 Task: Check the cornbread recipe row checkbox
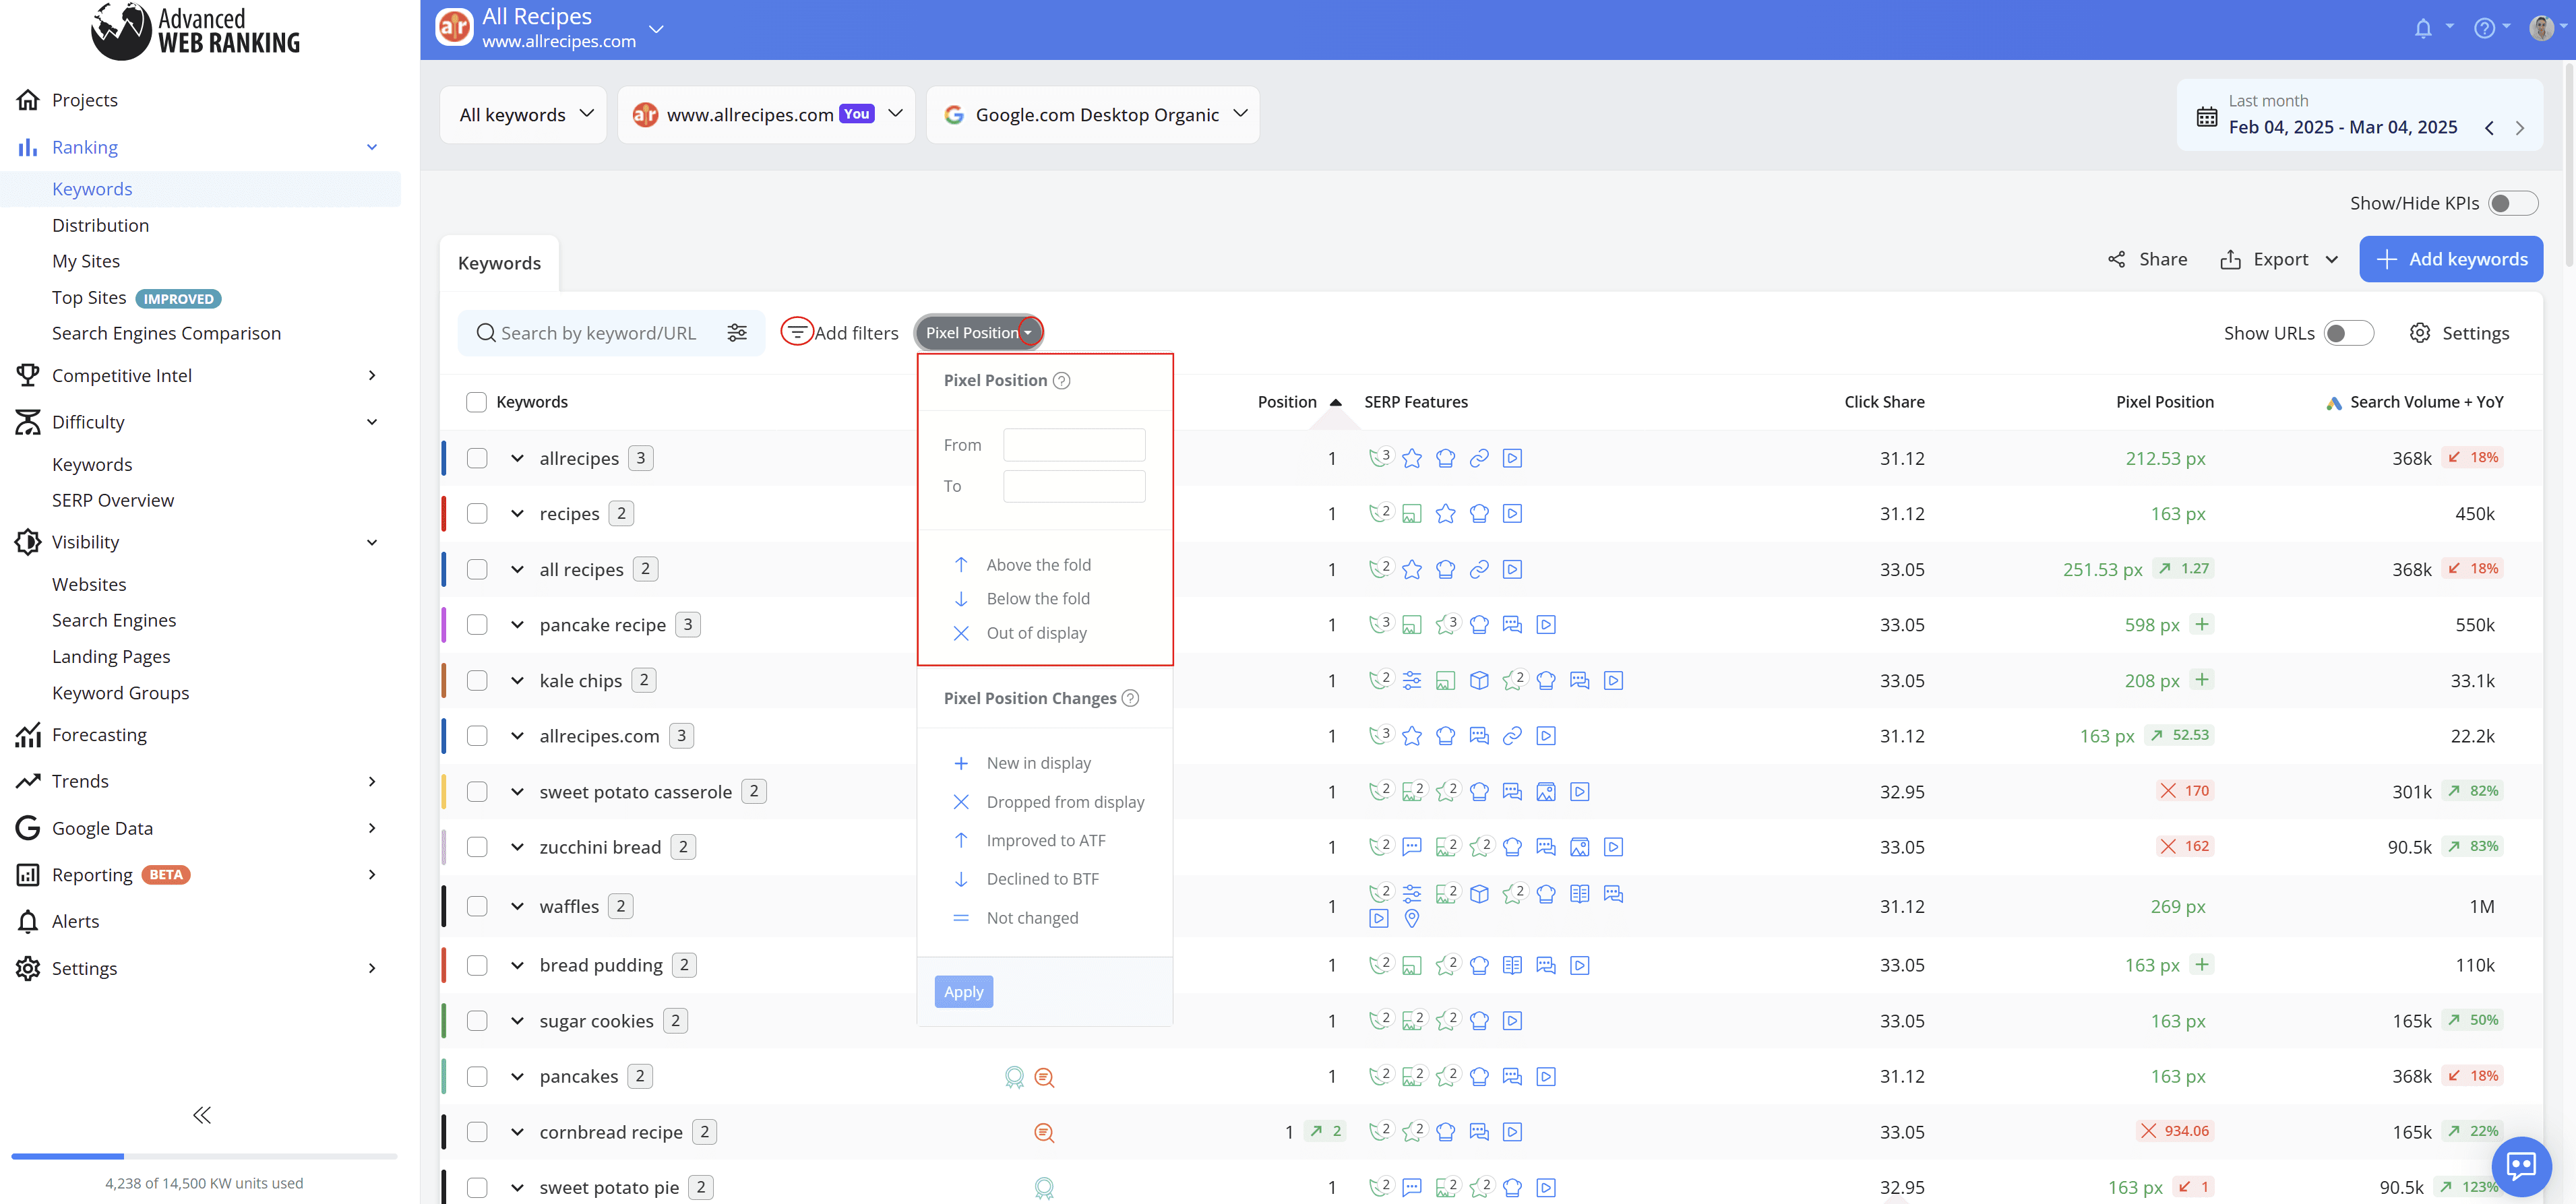[x=476, y=1132]
